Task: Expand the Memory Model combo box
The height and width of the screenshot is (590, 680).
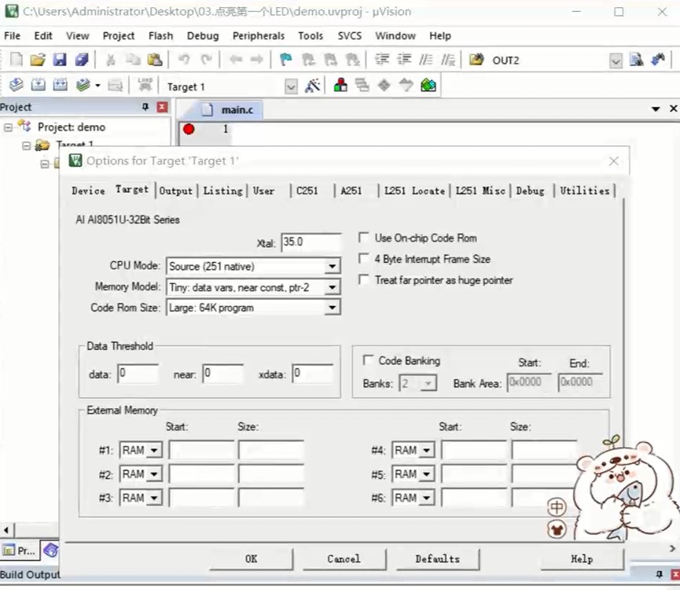Action: click(253, 287)
